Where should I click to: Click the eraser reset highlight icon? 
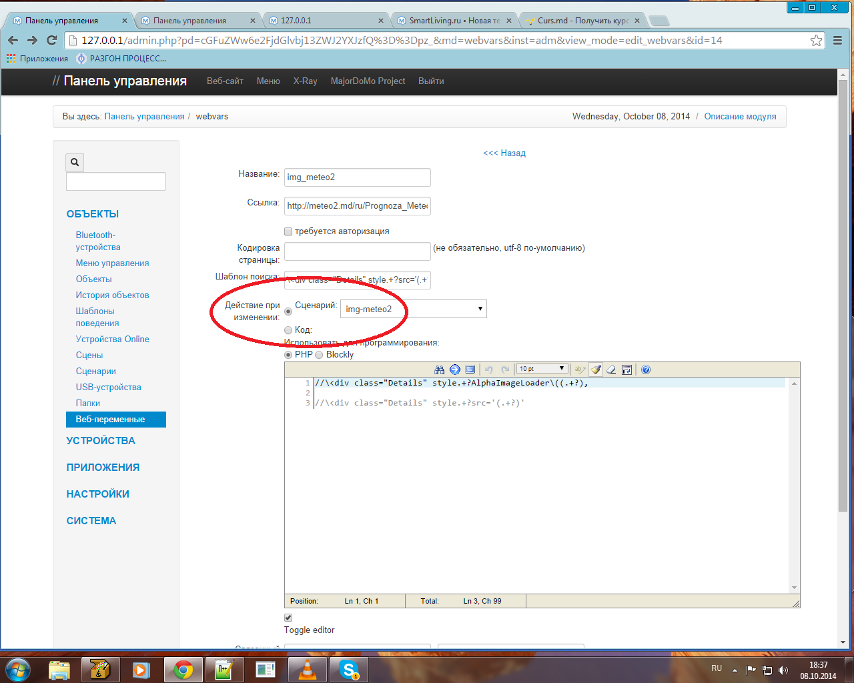point(611,370)
